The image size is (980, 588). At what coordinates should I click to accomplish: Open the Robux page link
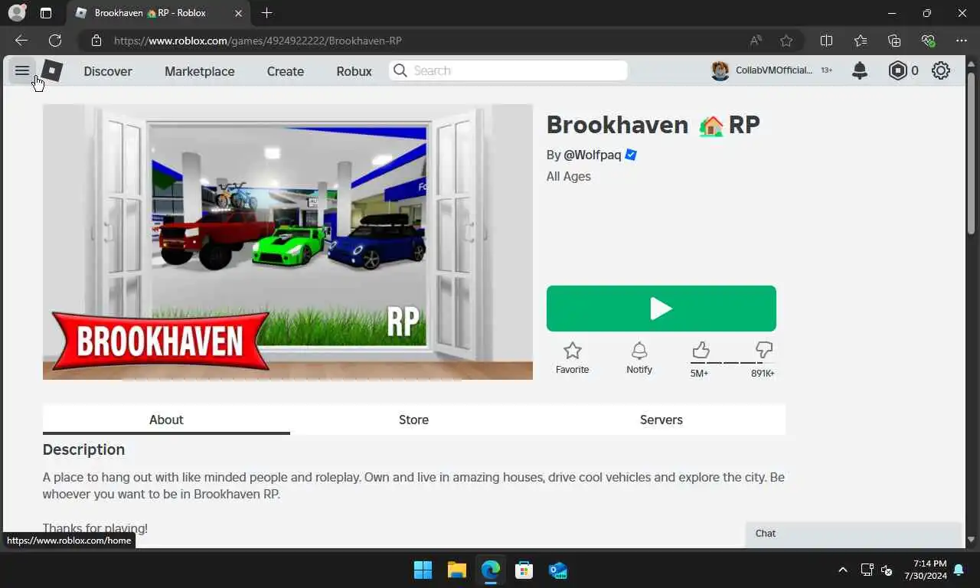(x=354, y=71)
